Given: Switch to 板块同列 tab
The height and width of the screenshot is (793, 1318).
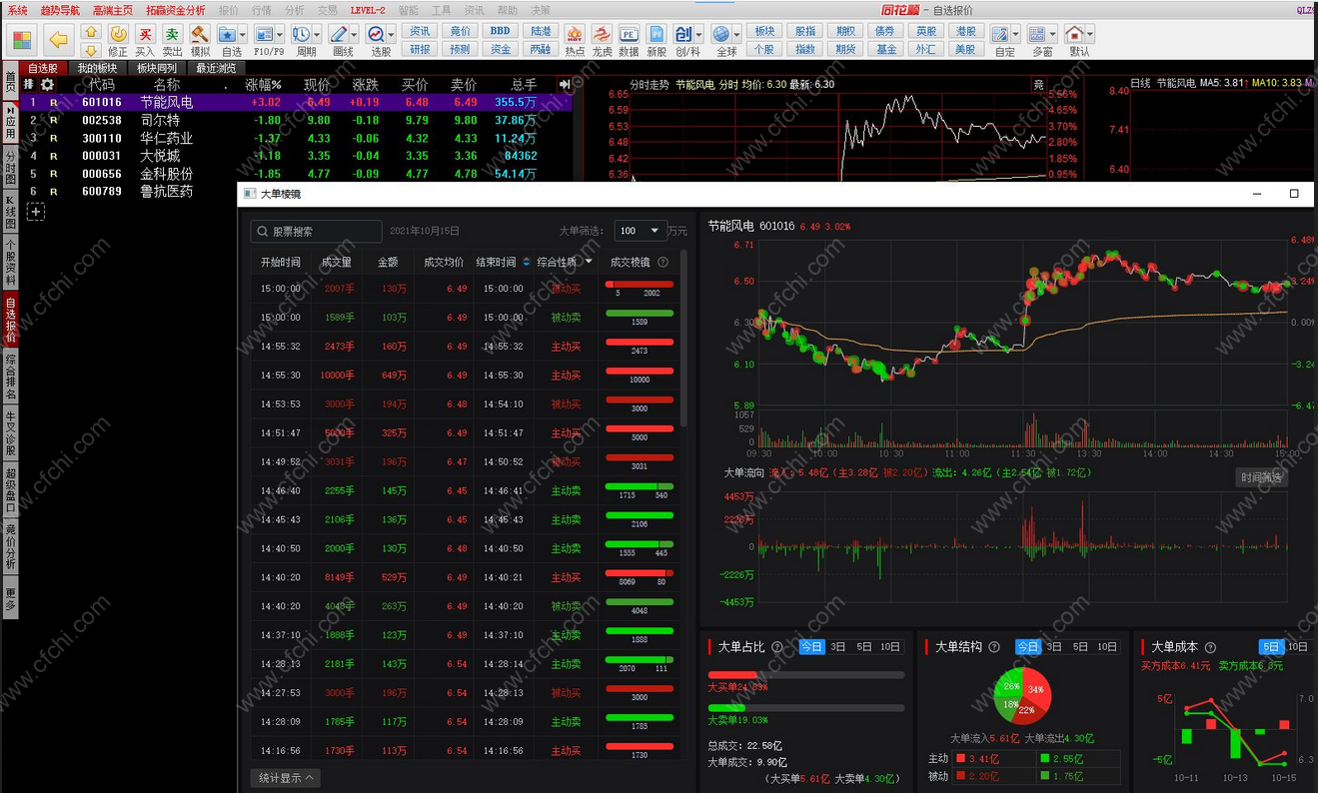Looking at the screenshot, I should pos(157,68).
